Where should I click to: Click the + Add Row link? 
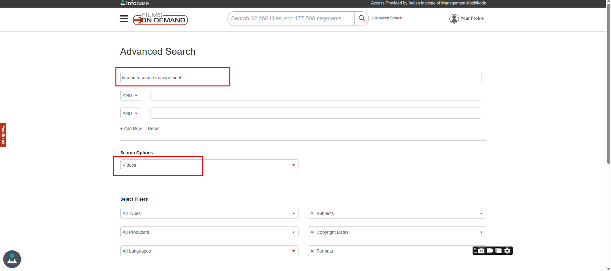point(131,129)
